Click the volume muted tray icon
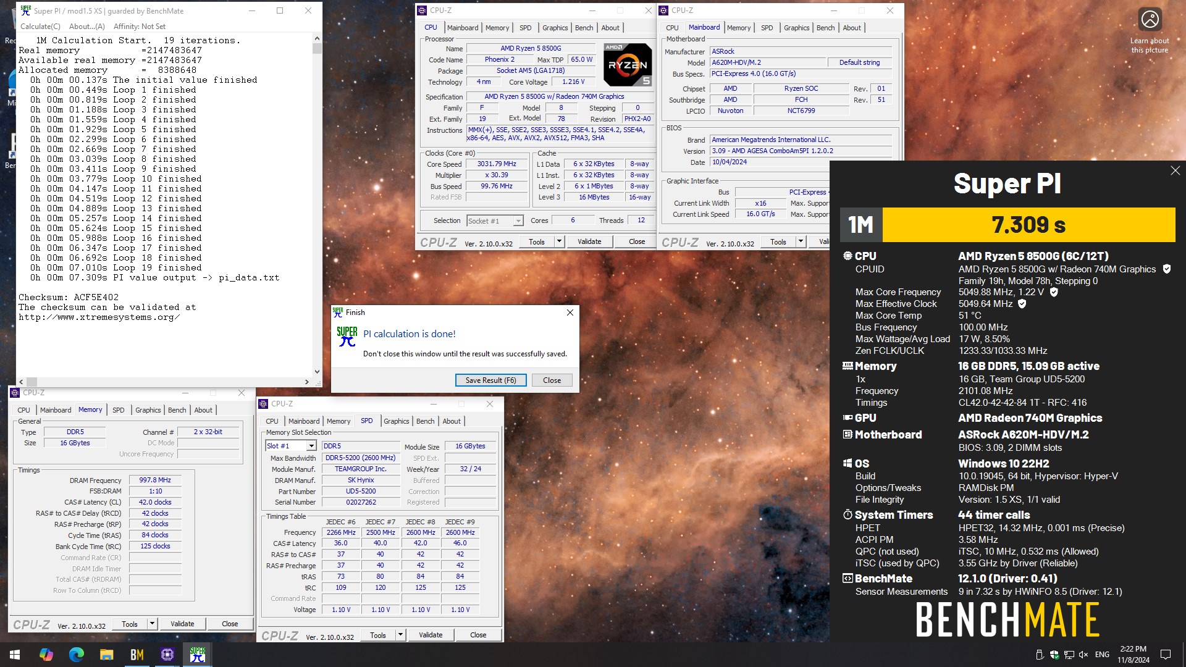 (1085, 655)
